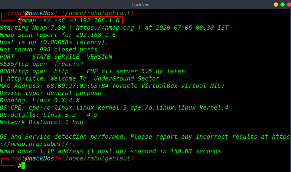Image resolution: width=291 pixels, height=172 pixels.
Task: Click the SERVICE column header
Action: (67, 57)
